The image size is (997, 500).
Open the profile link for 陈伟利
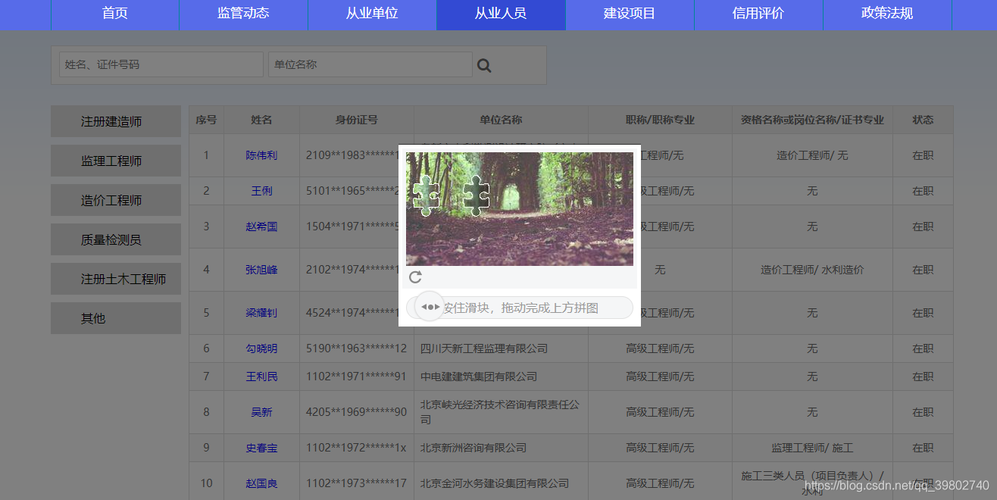click(x=261, y=155)
